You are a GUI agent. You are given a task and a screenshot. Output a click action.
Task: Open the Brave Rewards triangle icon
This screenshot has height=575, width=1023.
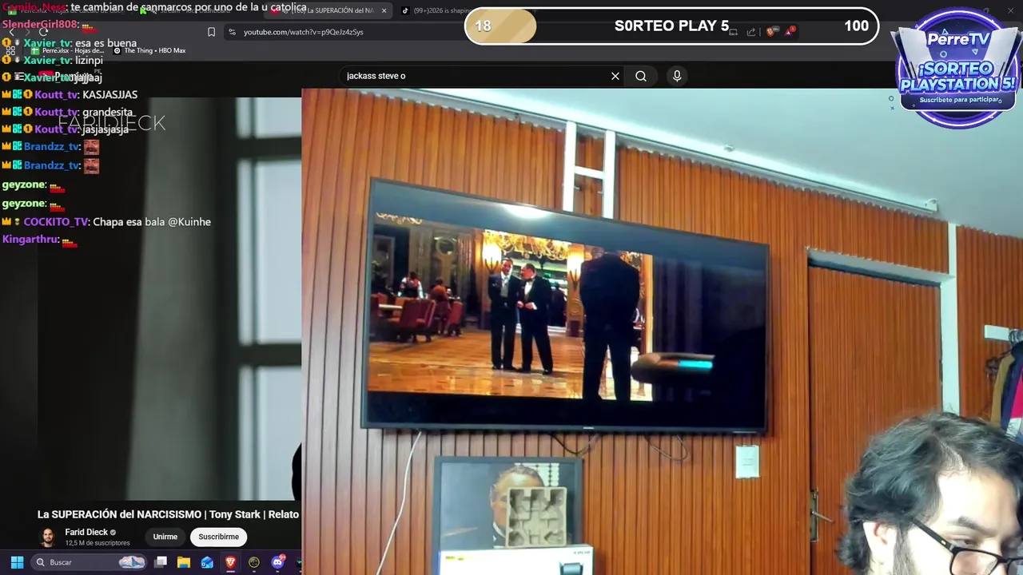pos(790,32)
